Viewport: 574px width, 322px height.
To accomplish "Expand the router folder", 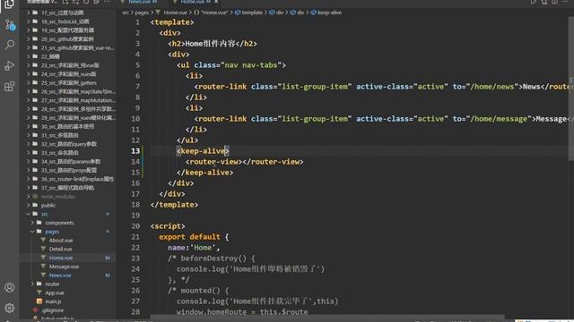I will [32, 284].
